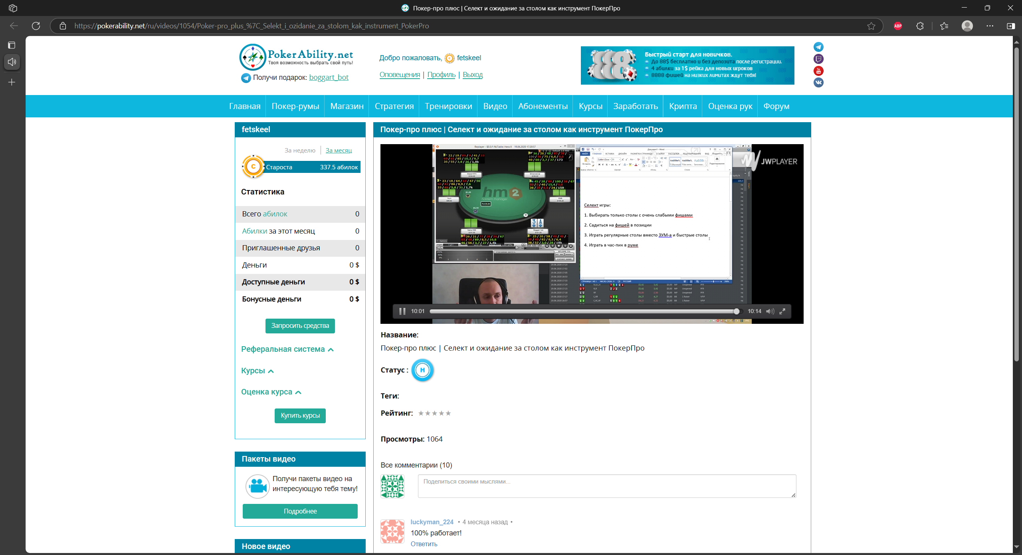This screenshot has height=555, width=1022.
Task: Toggle the browser sidebar pane
Action: coord(1011,26)
